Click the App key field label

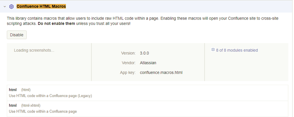click(128, 73)
